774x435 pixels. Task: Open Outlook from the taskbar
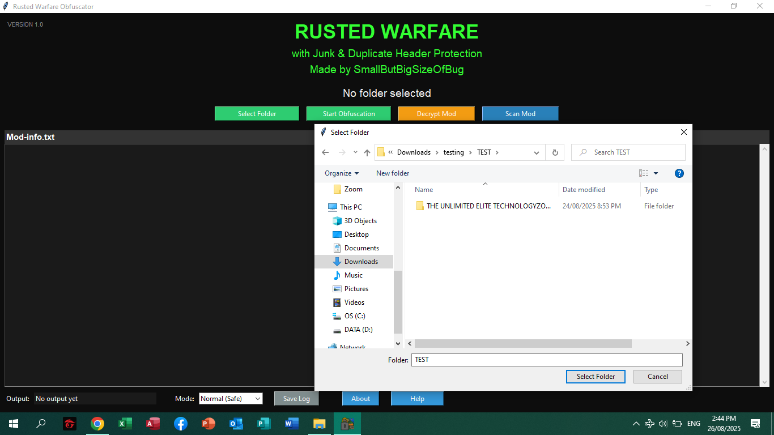coord(236,424)
